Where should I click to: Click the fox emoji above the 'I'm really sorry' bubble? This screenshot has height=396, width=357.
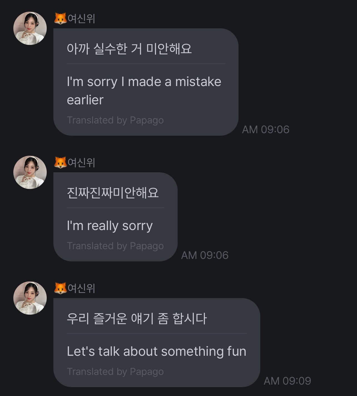pos(60,163)
